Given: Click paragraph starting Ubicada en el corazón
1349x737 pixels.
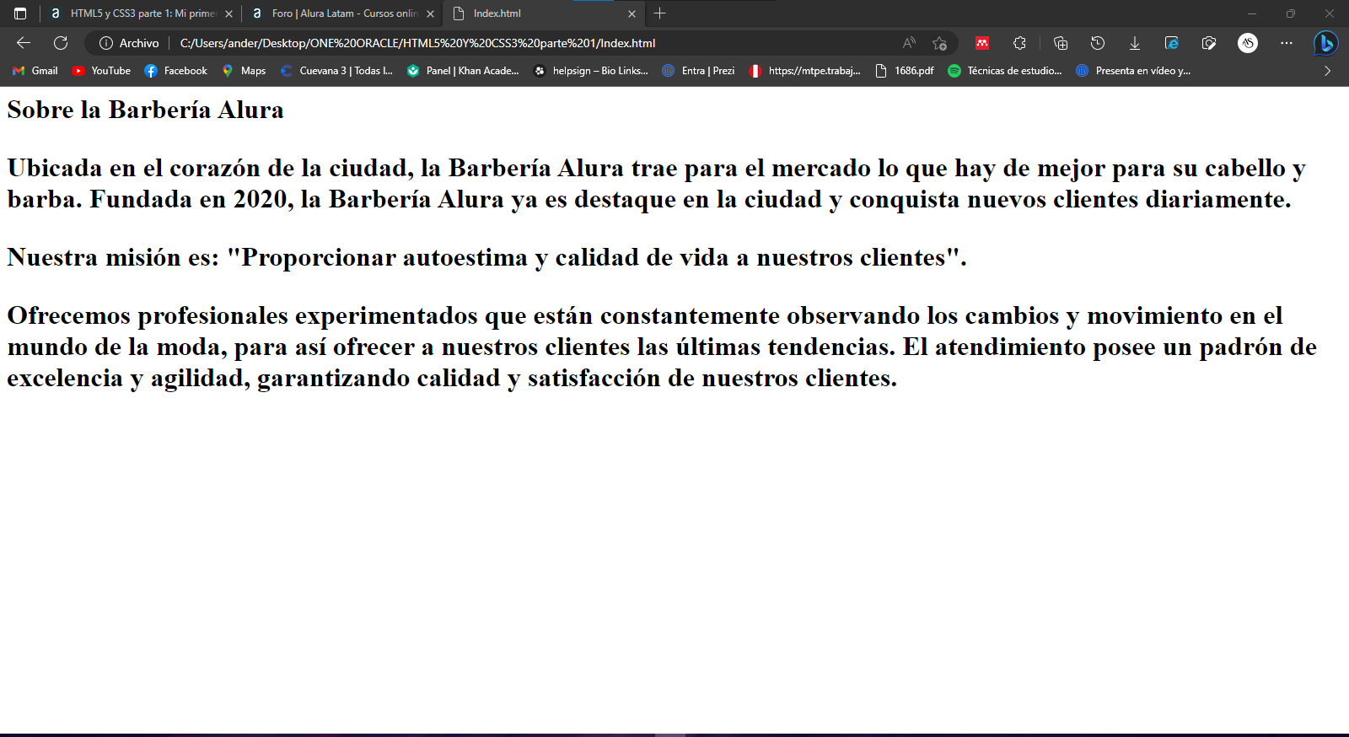Looking at the screenshot, I should click(656, 183).
